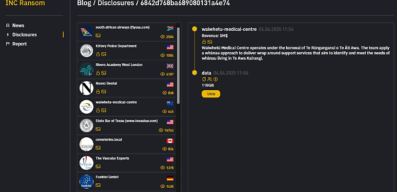Click the eye views icon showing 2506
This screenshot has width=397, height=192.
coord(163,37)
